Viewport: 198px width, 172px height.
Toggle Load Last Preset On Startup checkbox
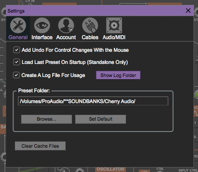point(17,62)
